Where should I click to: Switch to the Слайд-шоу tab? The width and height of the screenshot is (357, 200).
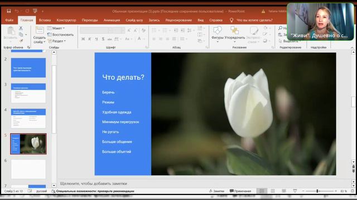134,20
